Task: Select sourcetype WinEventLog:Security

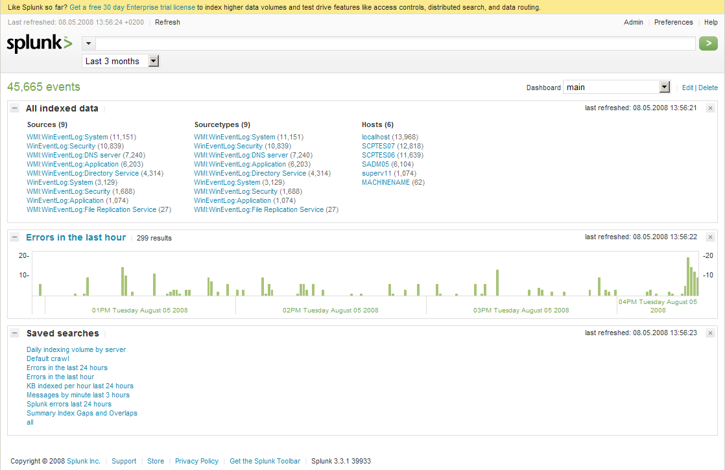Action: [228, 146]
